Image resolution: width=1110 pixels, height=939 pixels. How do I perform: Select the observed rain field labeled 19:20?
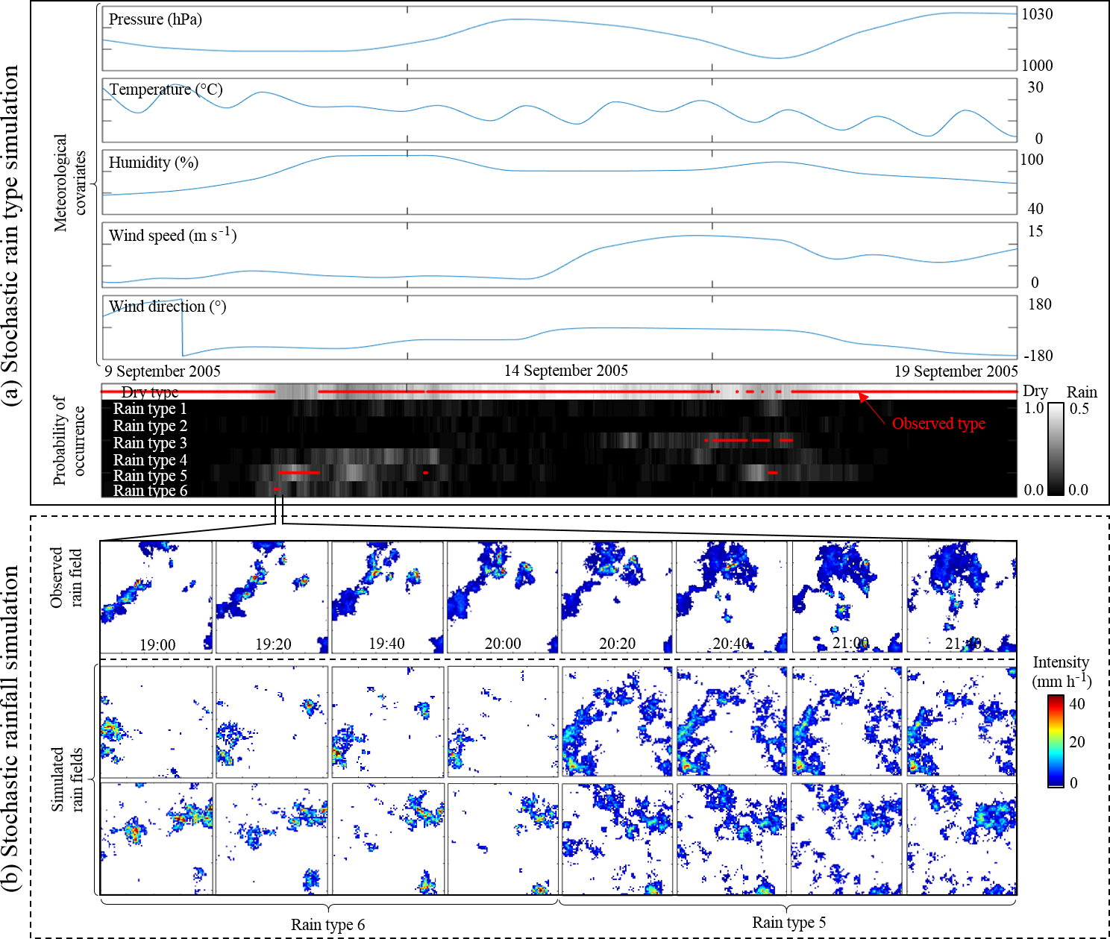point(272,597)
